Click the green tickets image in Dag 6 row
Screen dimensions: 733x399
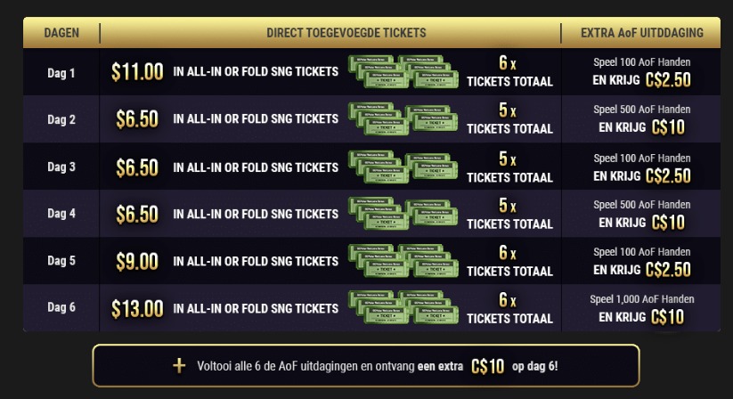tap(401, 309)
